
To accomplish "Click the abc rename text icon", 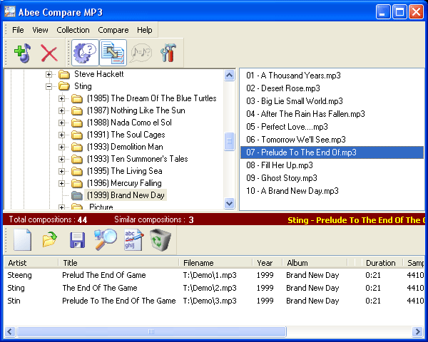I will [x=133, y=240].
